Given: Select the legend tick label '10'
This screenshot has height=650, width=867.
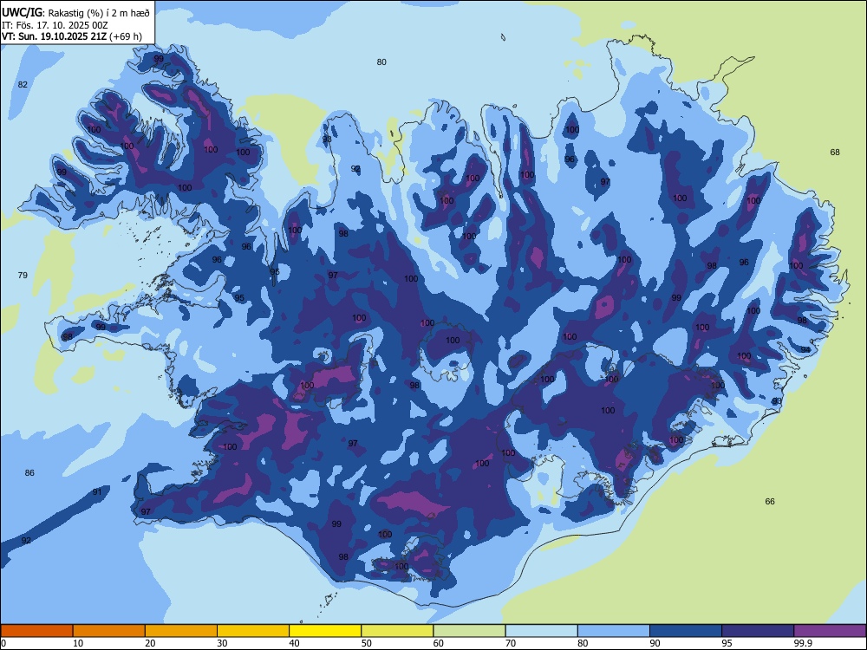Looking at the screenshot, I should click(x=78, y=643).
